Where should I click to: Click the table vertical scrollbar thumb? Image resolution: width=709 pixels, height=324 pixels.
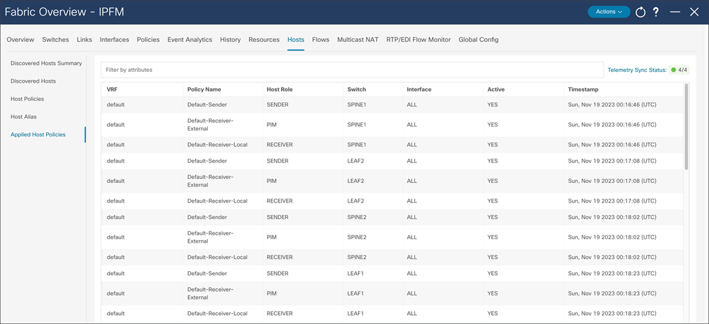(687, 126)
